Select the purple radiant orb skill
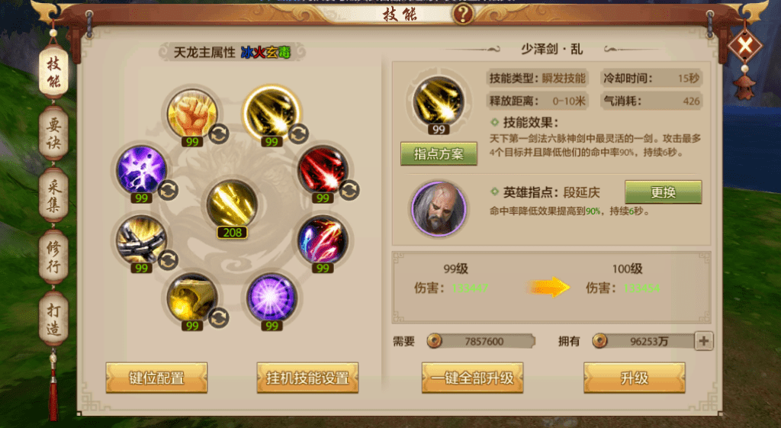Image resolution: width=781 pixels, height=428 pixels. click(272, 298)
